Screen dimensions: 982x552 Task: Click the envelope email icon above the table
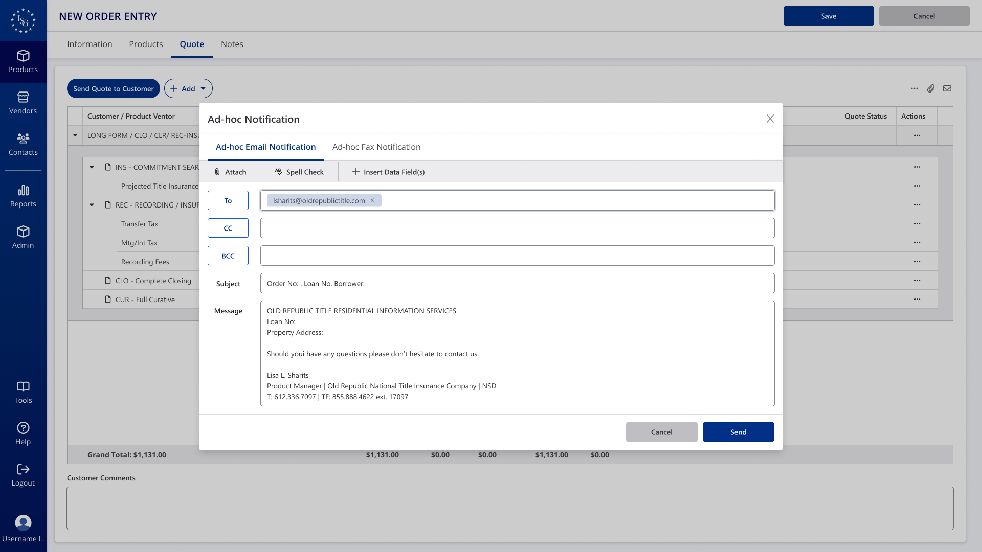(x=947, y=88)
